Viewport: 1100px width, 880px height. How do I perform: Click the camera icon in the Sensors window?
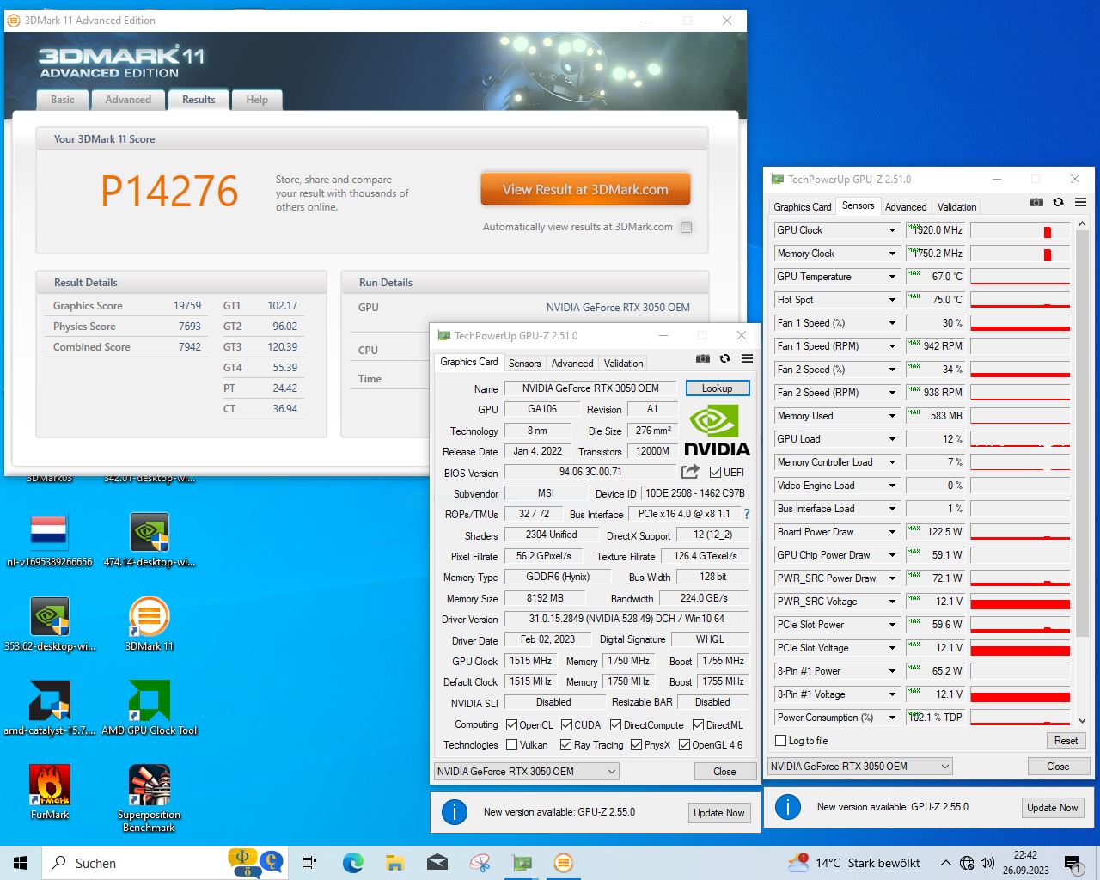pos(1036,202)
